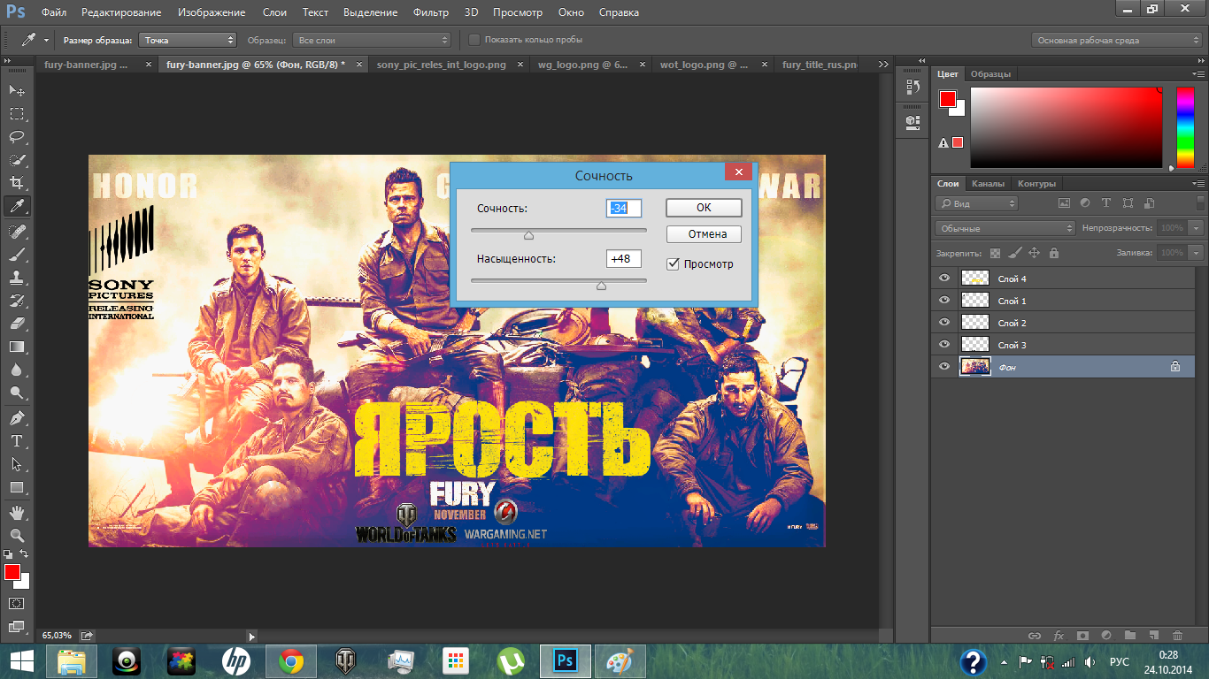Create a new layer via panel icon

click(1153, 635)
